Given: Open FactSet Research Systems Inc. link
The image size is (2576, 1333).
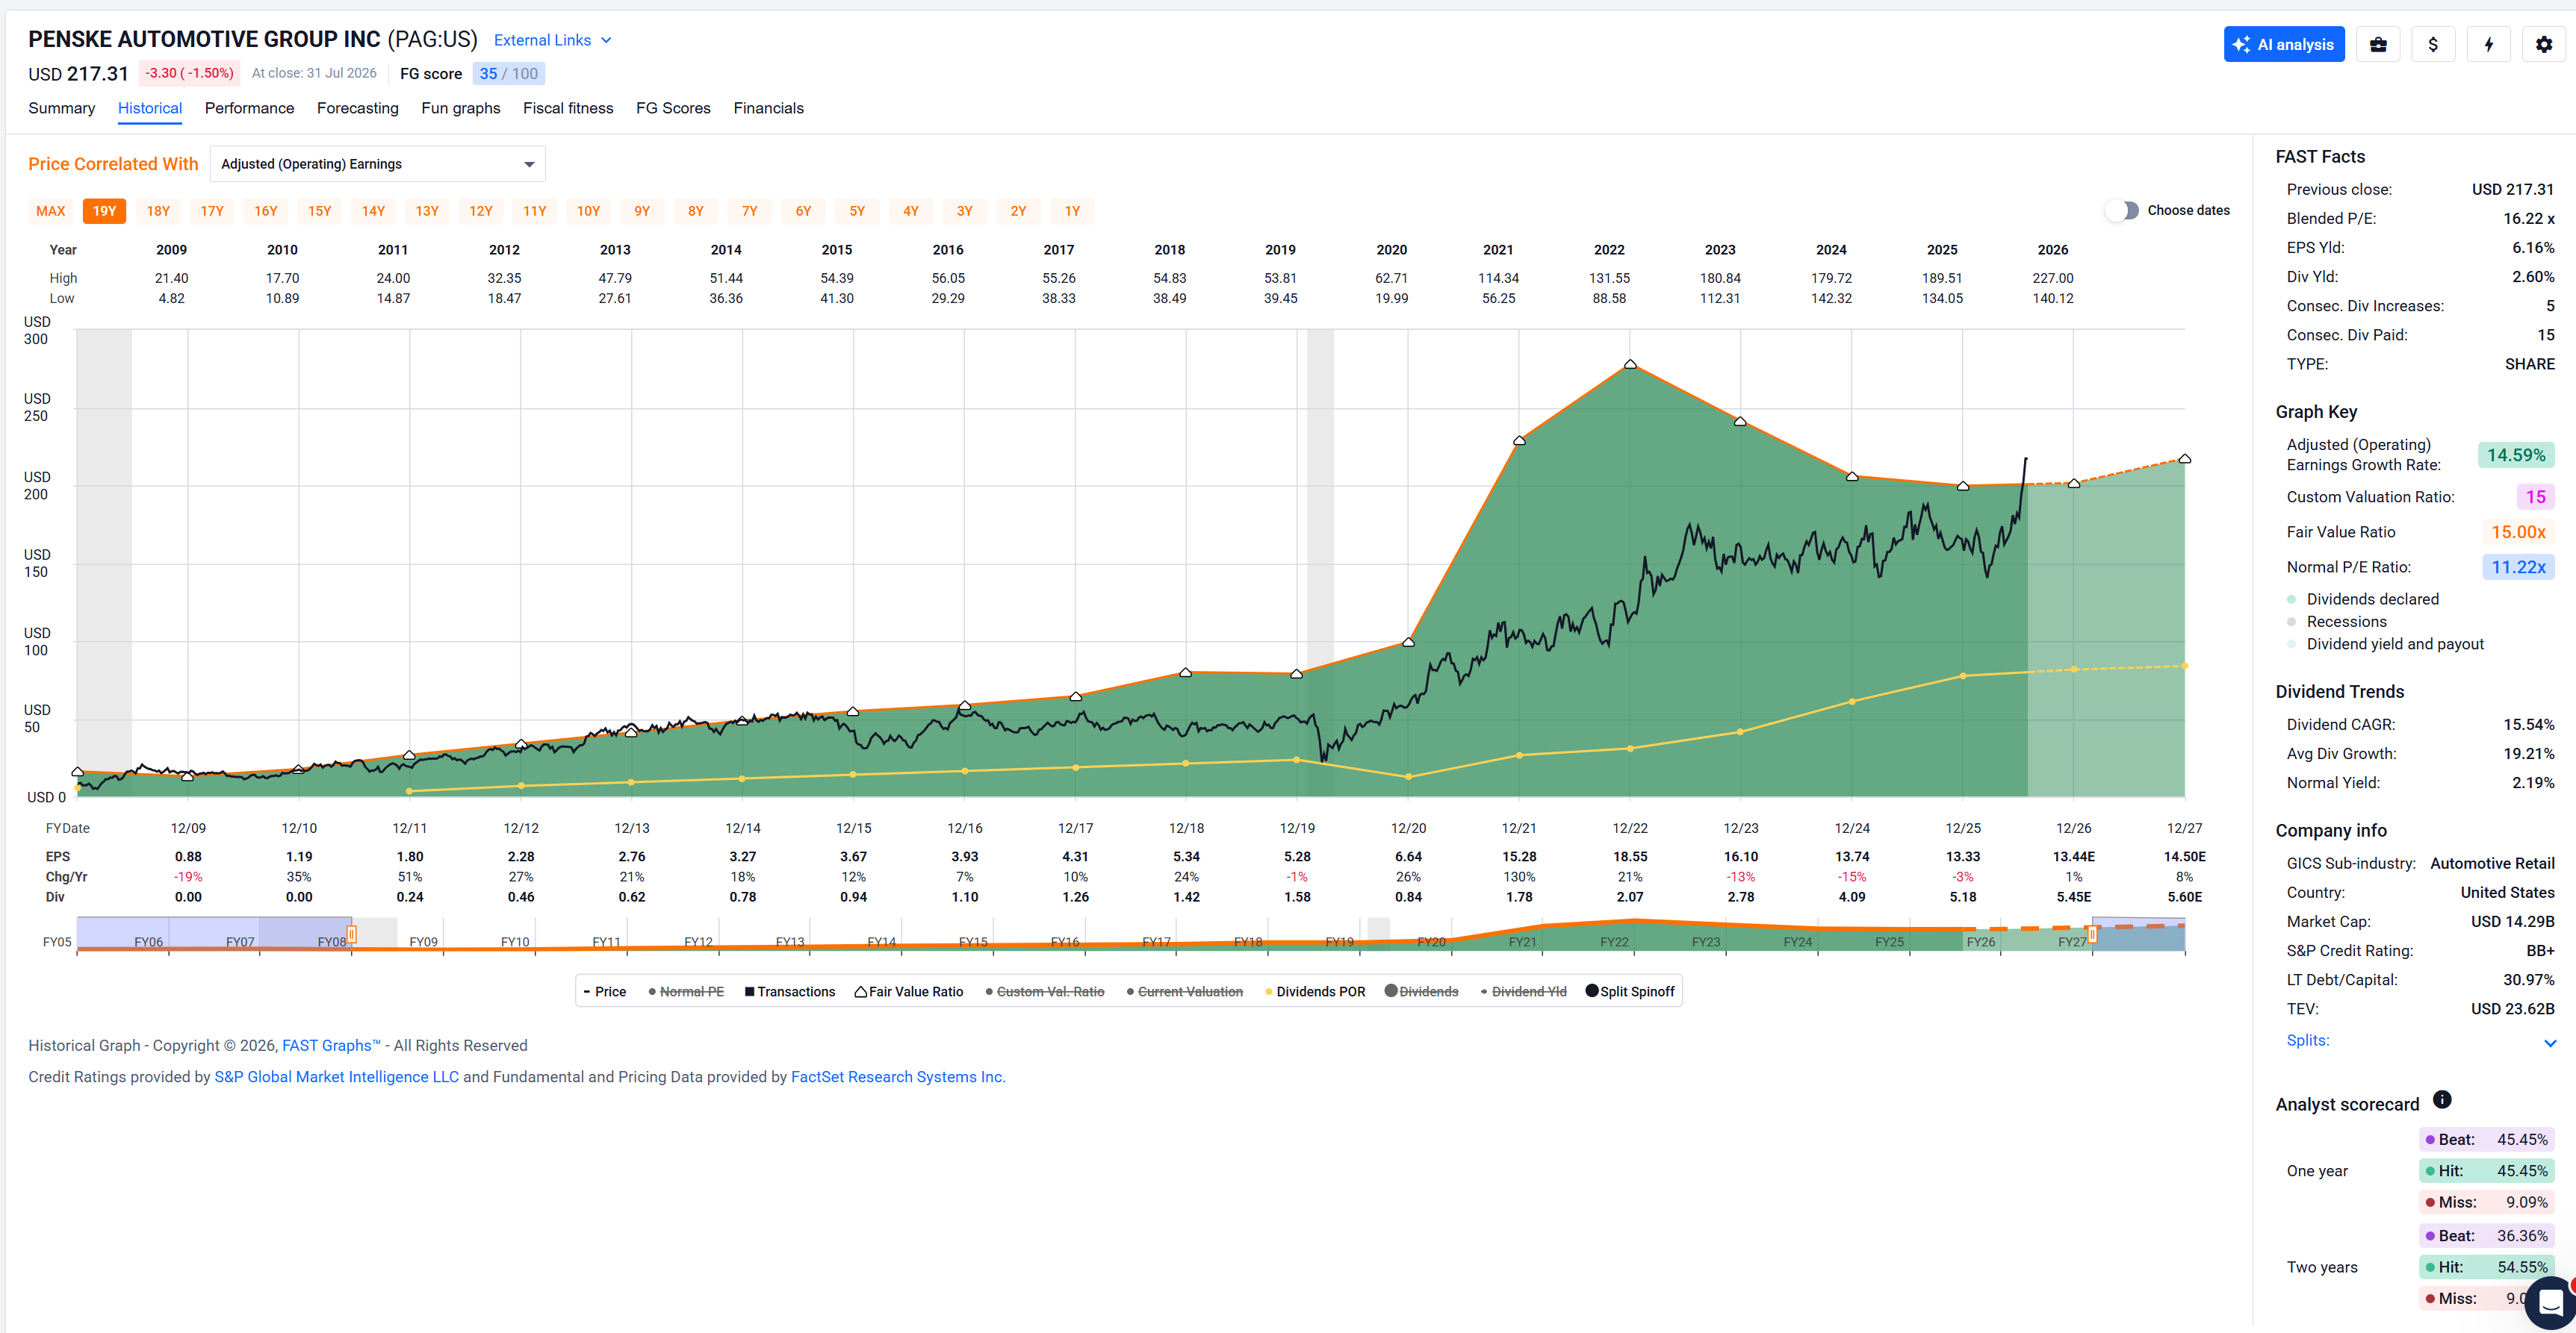Looking at the screenshot, I should pos(898,1076).
